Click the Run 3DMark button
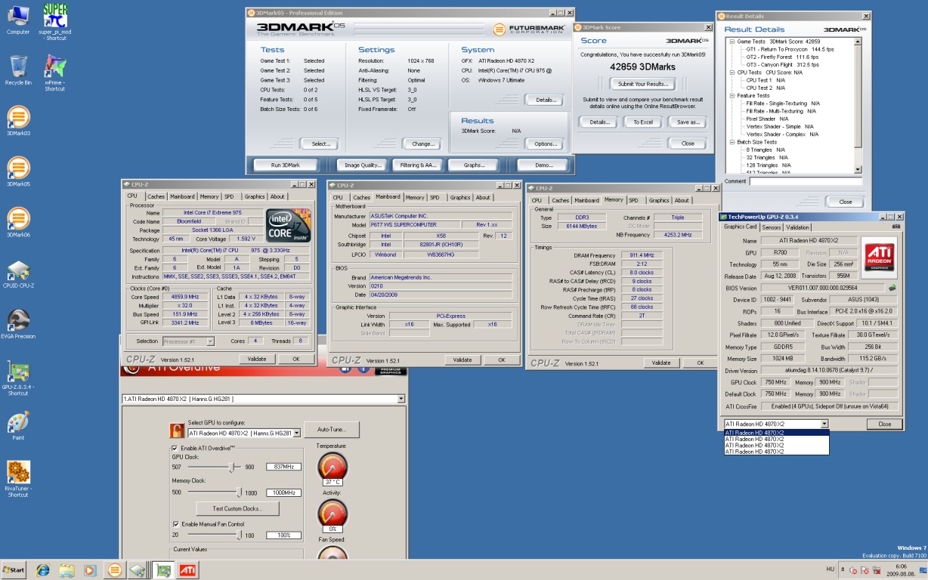 pos(286,165)
